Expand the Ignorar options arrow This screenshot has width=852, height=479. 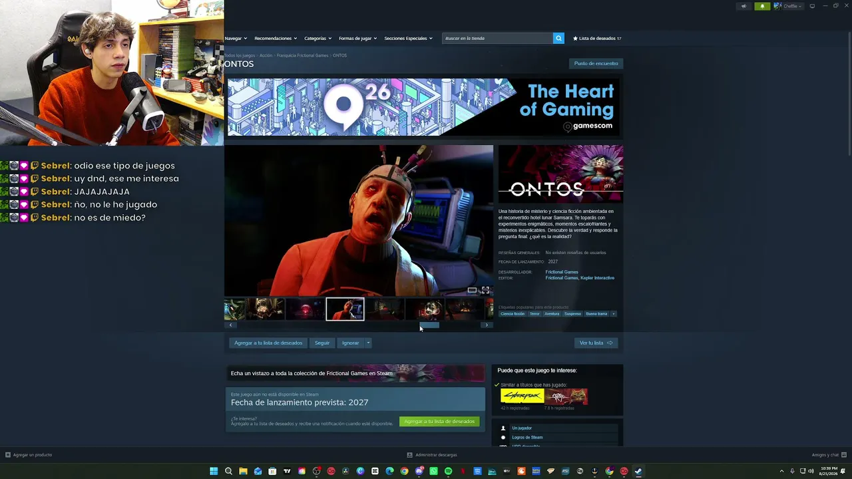(368, 343)
